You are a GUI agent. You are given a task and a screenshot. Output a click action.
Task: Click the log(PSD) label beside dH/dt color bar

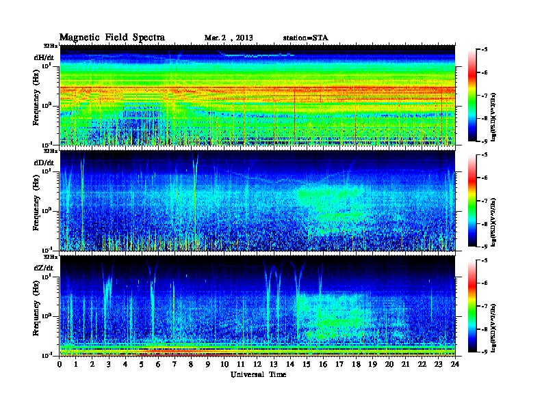[x=494, y=117]
